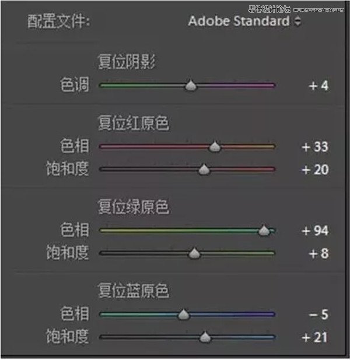Click the red saturation value +20
This screenshot has width=350, height=360.
point(315,170)
